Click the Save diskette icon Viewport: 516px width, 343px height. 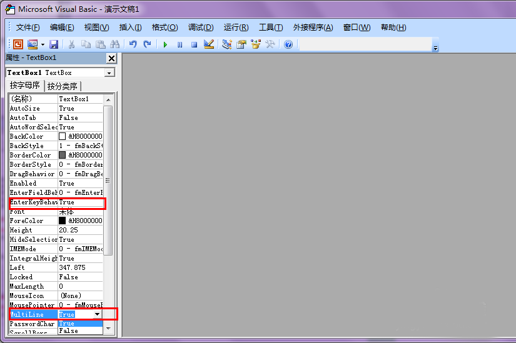pos(54,44)
